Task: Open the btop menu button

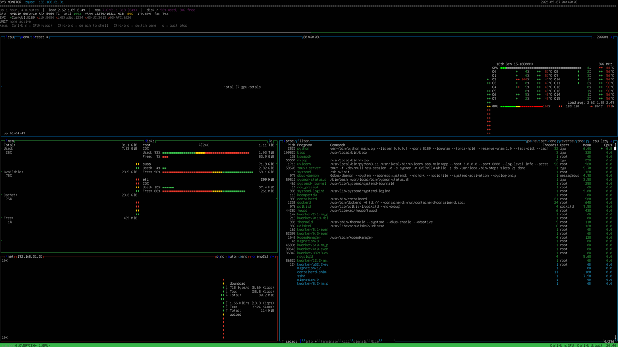Action: (25, 37)
